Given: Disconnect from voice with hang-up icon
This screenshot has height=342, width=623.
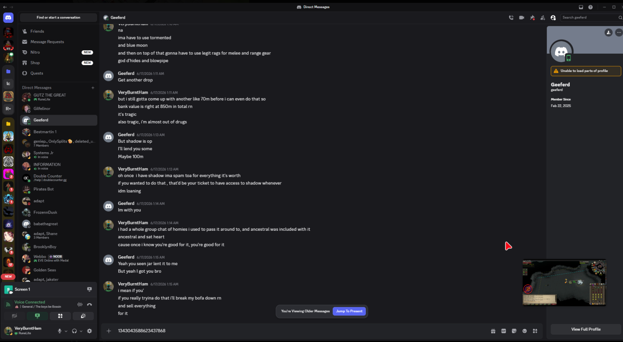Looking at the screenshot, I should click(x=90, y=304).
